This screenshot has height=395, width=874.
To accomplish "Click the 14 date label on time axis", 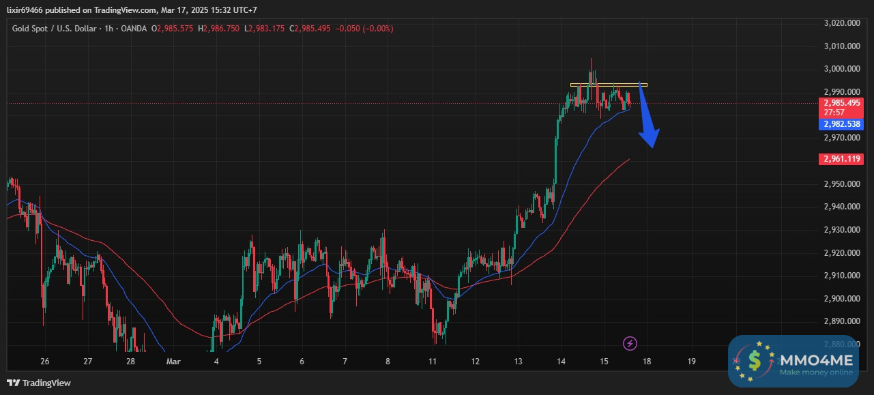I will tap(561, 362).
